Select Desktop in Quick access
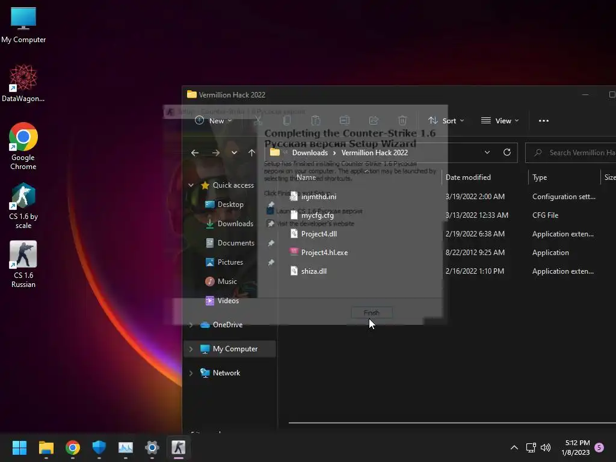Image resolution: width=616 pixels, height=462 pixels. pyautogui.click(x=230, y=205)
